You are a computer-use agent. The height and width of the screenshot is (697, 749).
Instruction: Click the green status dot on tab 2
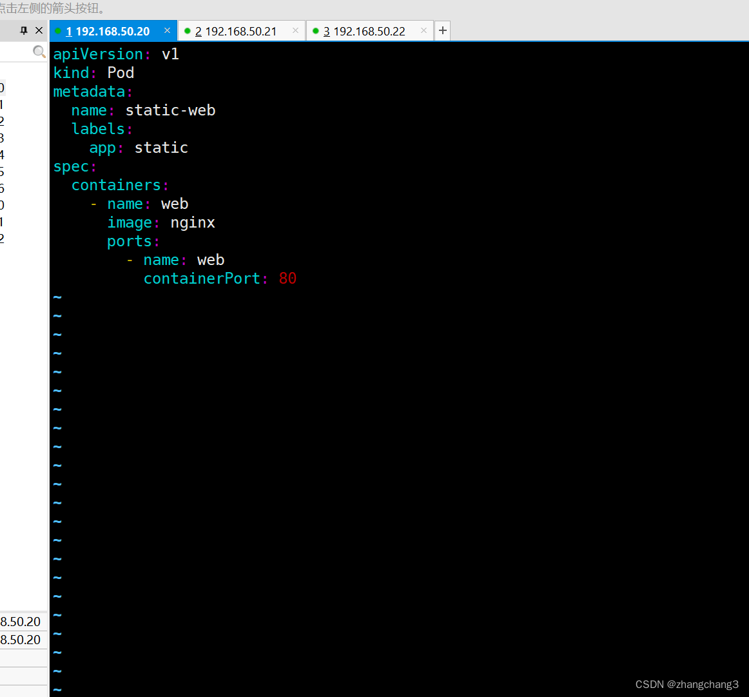[x=187, y=31]
